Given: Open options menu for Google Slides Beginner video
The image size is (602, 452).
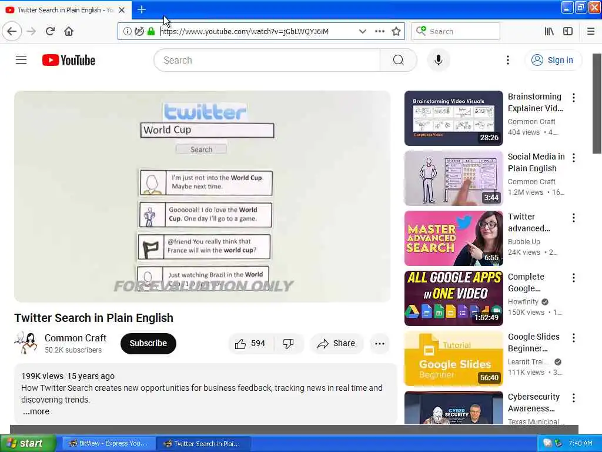Looking at the screenshot, I should point(574,338).
